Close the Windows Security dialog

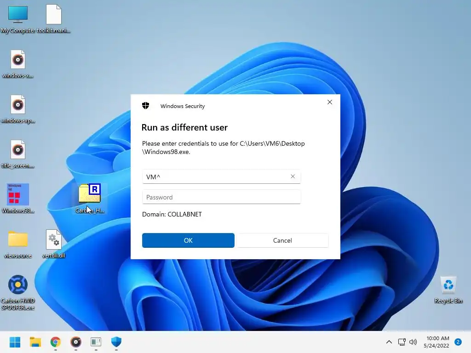[330, 102]
